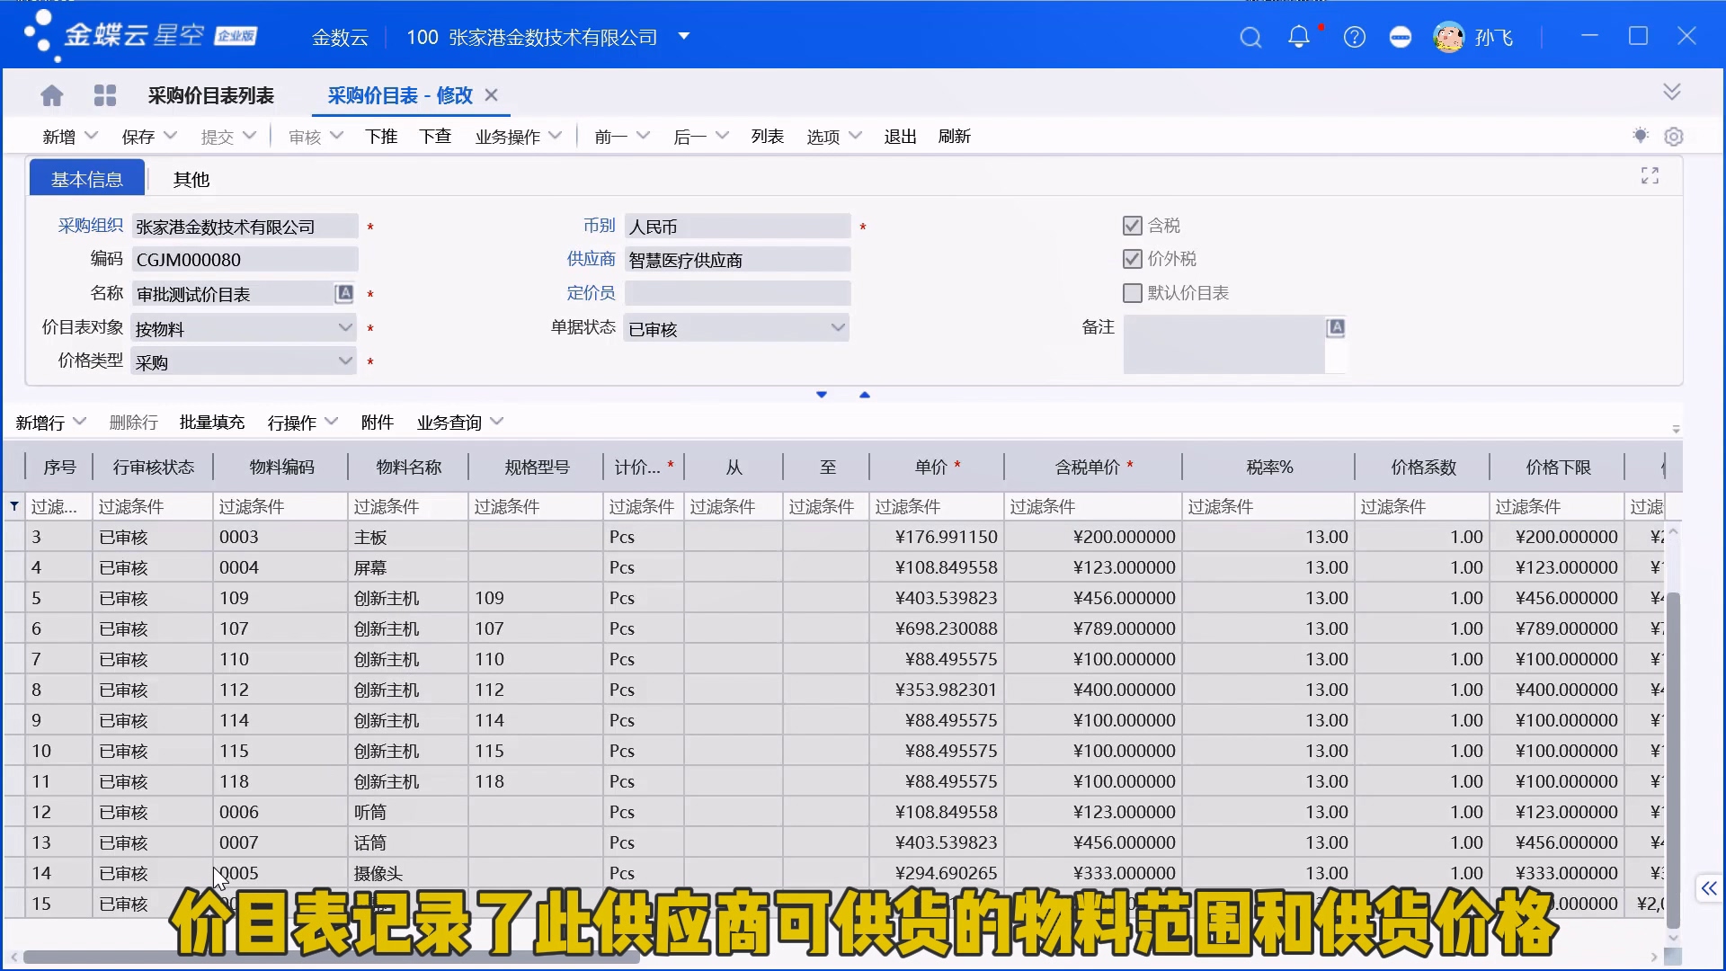Screen dimensions: 1726x971
Task: Click the home icon
Action: [x=51, y=94]
